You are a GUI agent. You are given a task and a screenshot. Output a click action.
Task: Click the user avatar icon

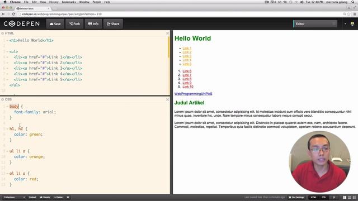352,23
